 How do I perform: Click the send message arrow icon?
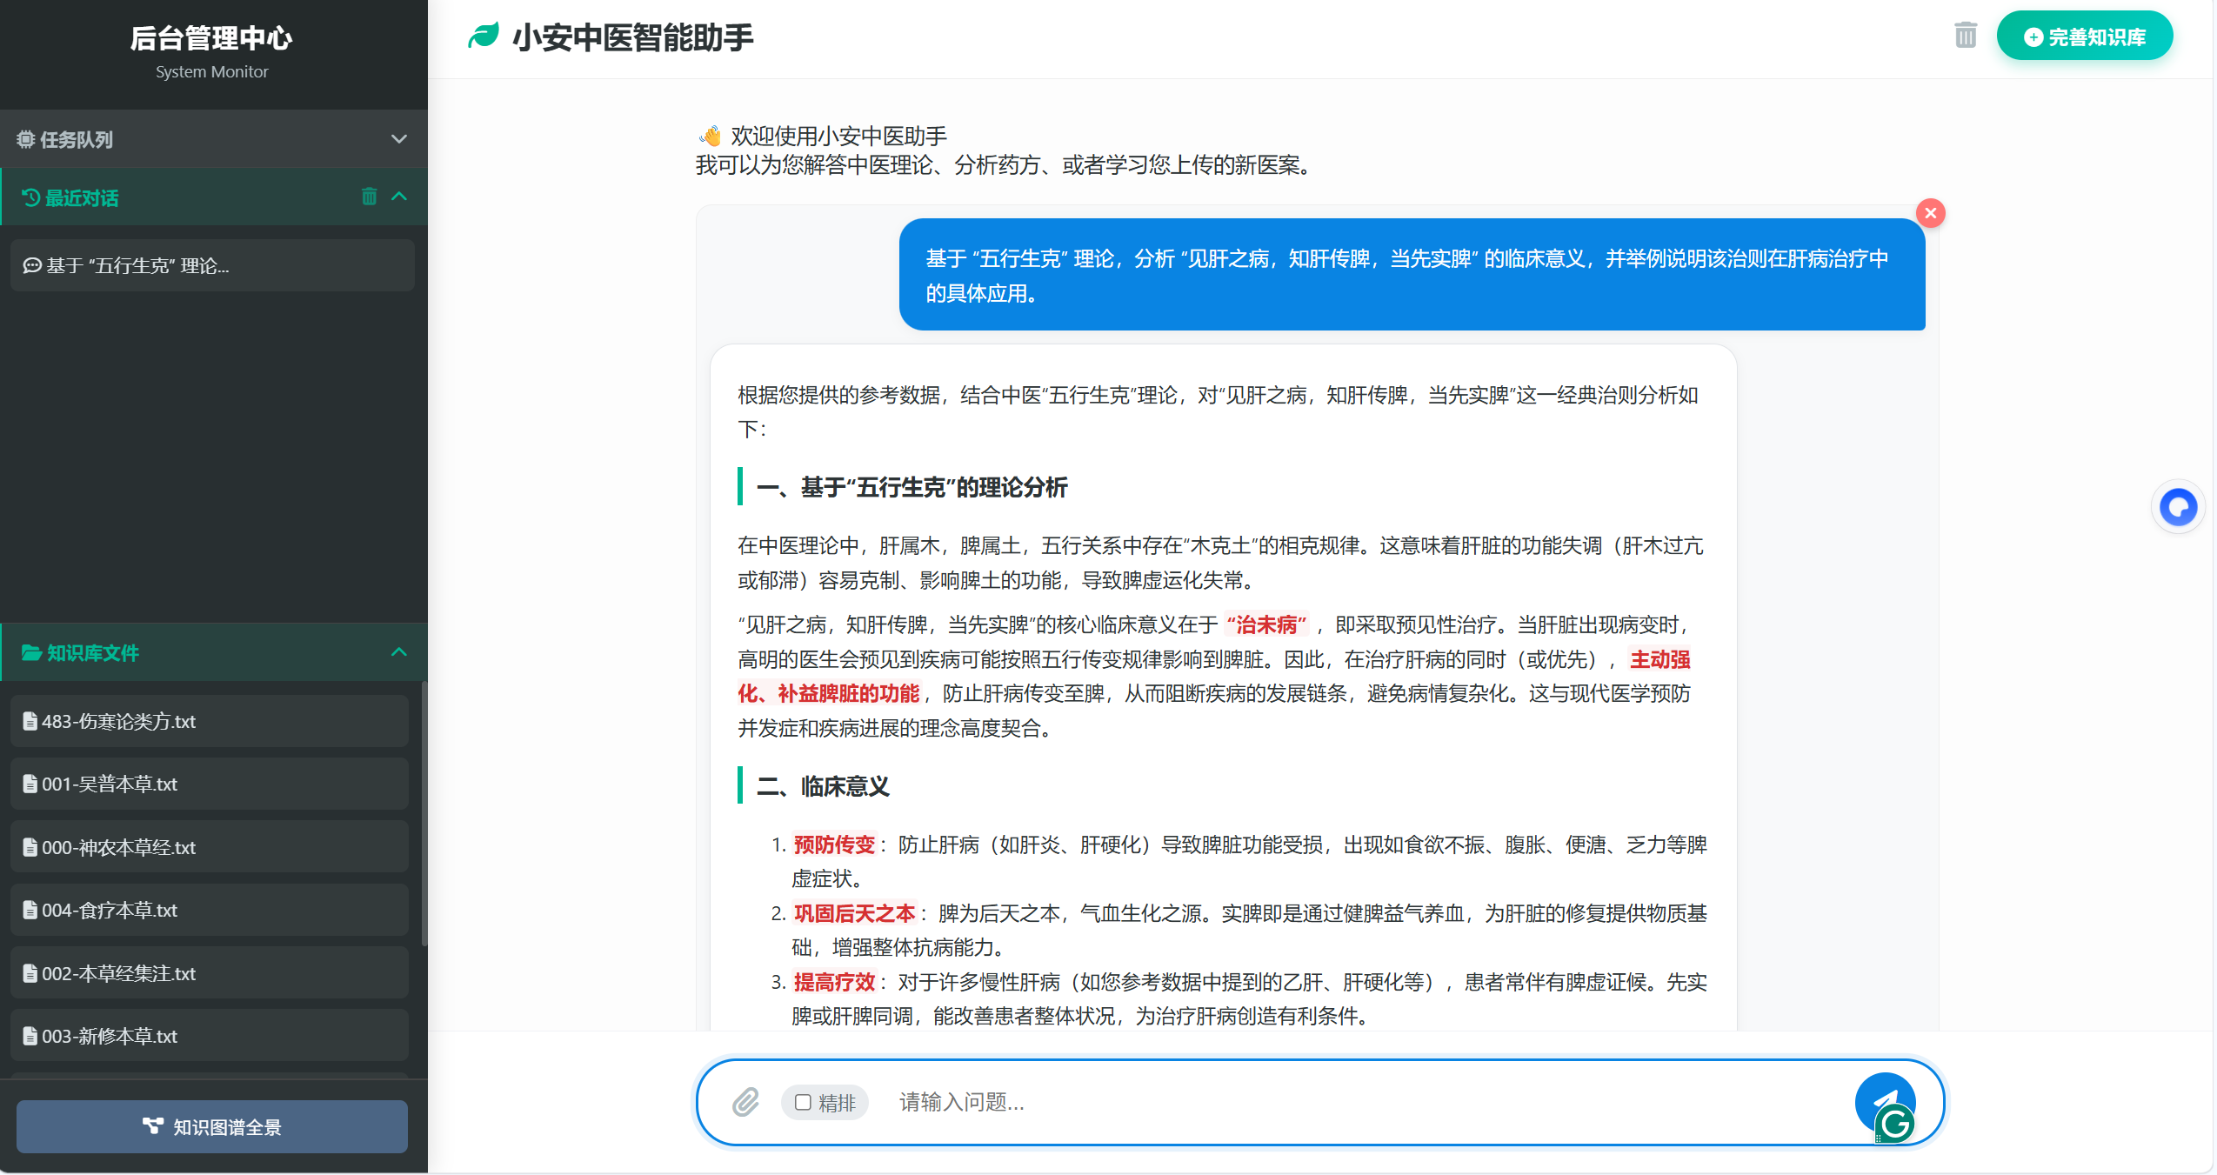tap(1884, 1102)
